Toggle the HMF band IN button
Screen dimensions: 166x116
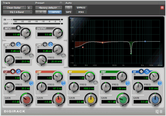pos(127,83)
